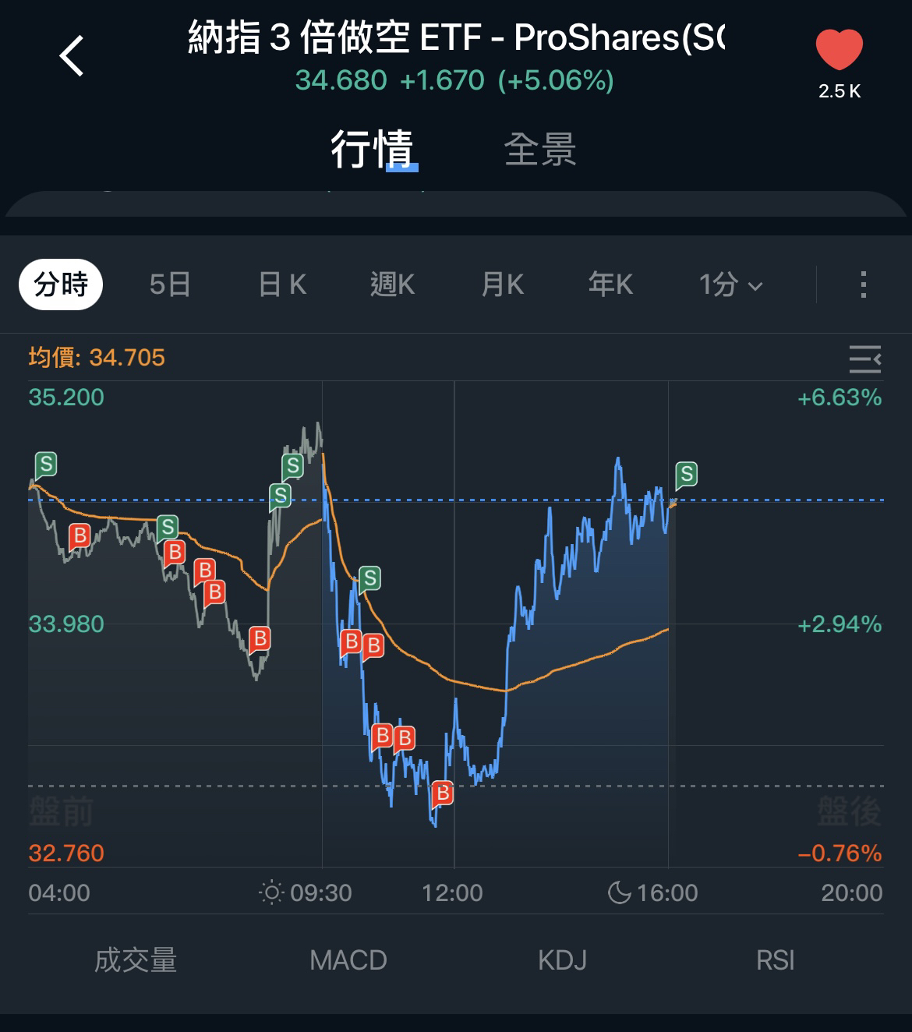Switch to 5日 chart view
This screenshot has height=1032, width=912.
point(170,285)
